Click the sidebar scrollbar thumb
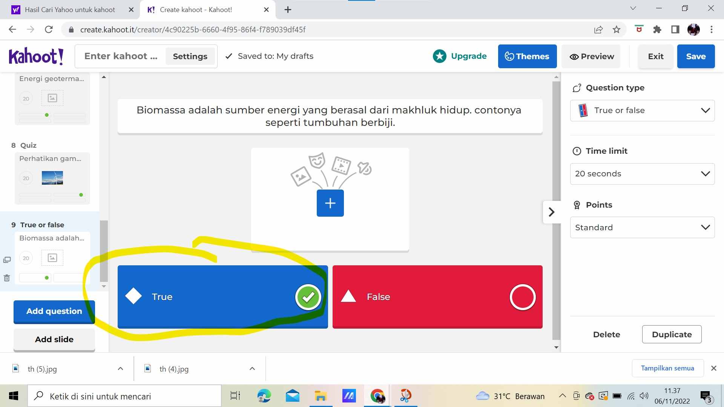The width and height of the screenshot is (724, 407). click(104, 251)
